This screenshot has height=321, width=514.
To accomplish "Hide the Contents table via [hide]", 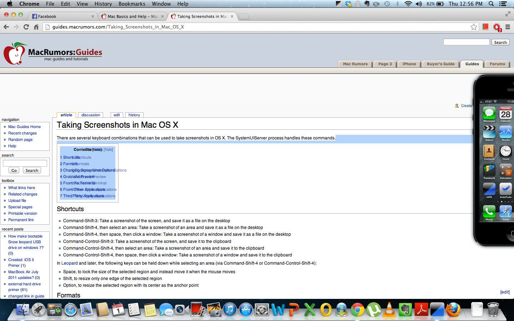I will tap(108, 149).
